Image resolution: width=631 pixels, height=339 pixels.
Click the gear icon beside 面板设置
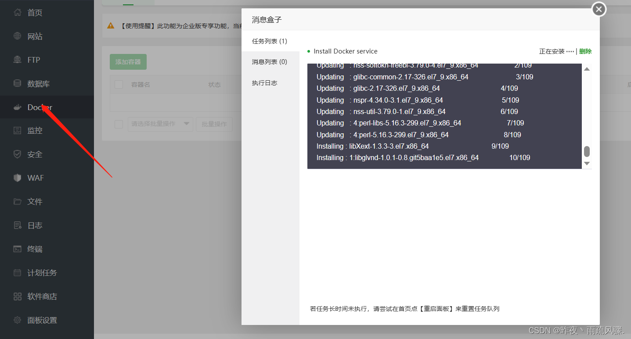click(18, 320)
